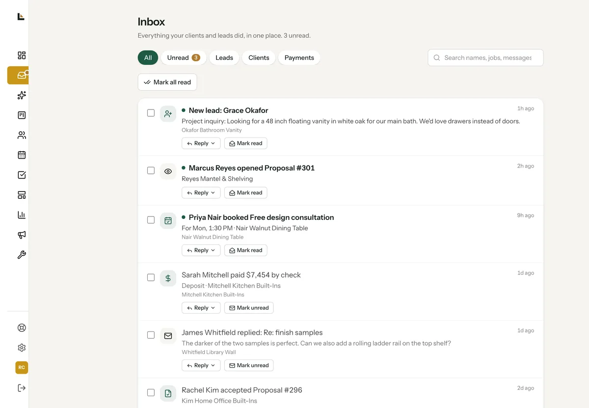589x408 pixels.
Task: Switch to the Payments filter tab
Action: coord(299,57)
